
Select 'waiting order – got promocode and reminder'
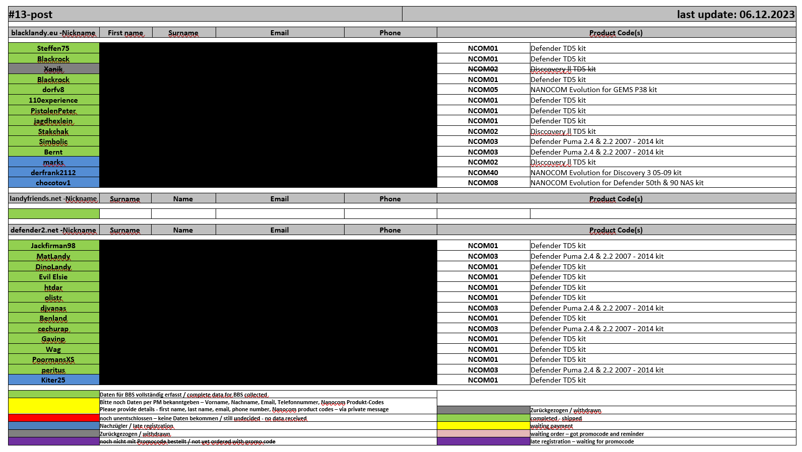587,434
